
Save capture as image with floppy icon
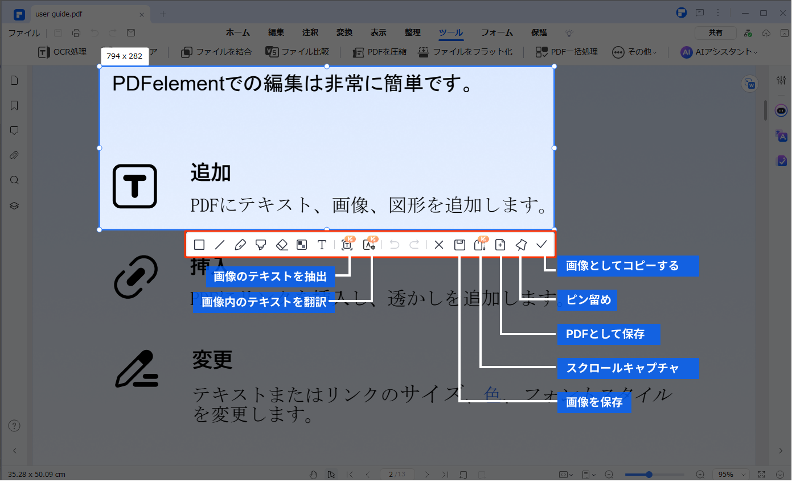459,245
